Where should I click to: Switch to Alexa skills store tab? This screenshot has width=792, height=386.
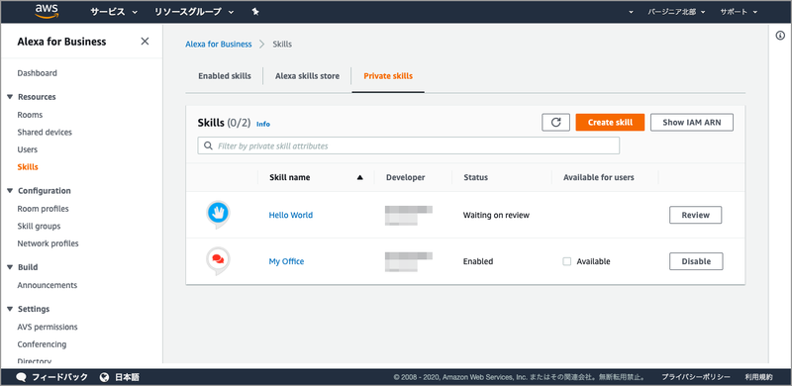click(307, 76)
